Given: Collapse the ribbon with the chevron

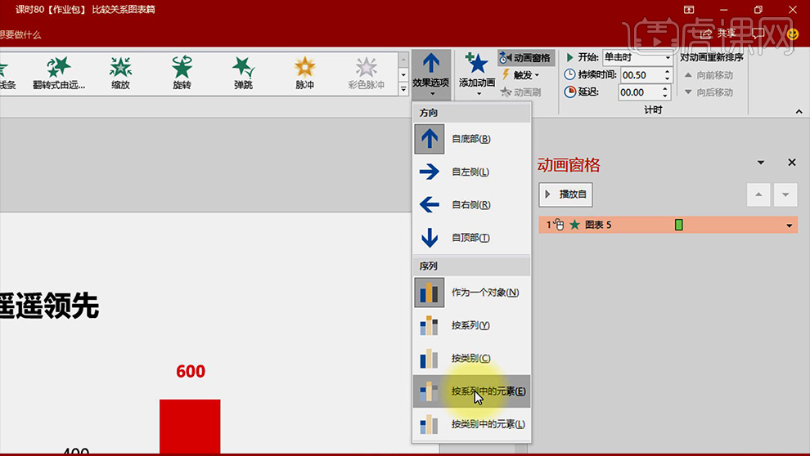Looking at the screenshot, I should tap(799, 111).
